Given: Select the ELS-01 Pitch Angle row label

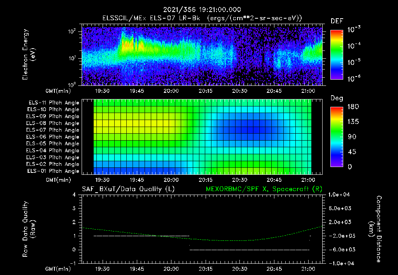Looking at the screenshot, I should (x=53, y=171).
